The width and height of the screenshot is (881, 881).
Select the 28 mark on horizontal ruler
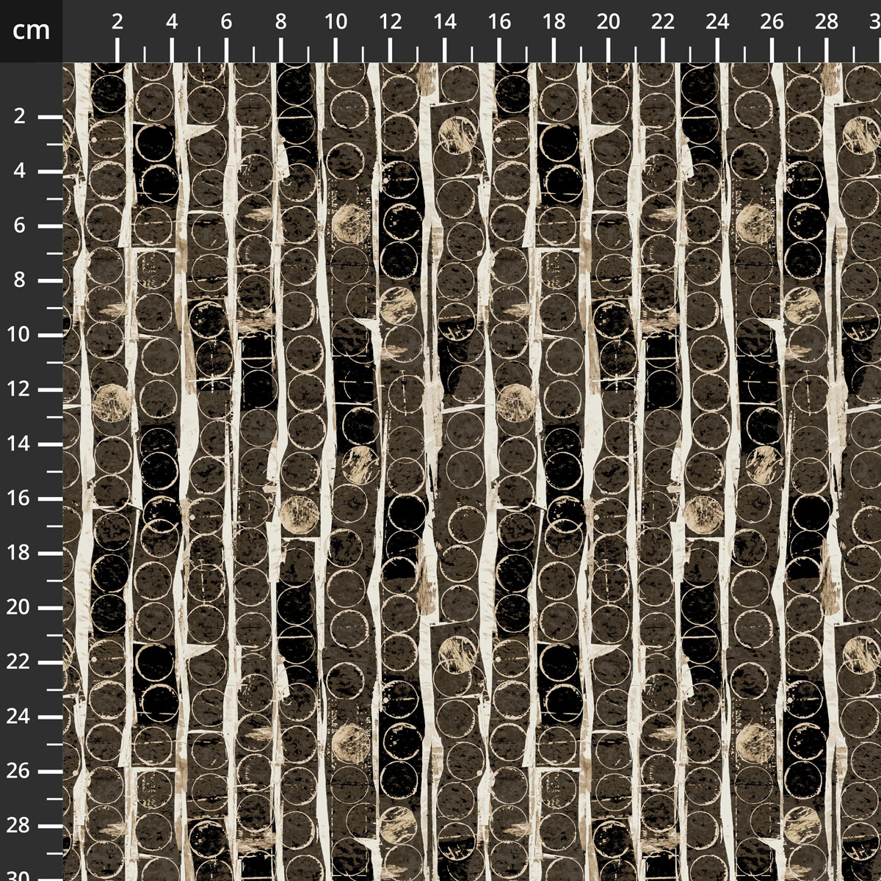827,22
